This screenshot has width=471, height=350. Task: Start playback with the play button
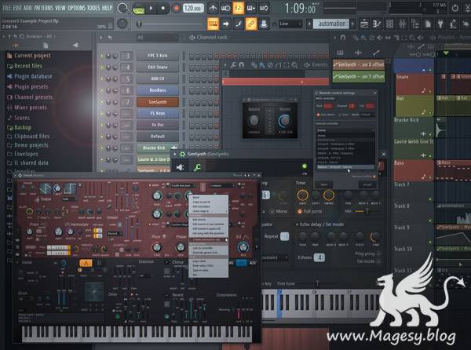pyautogui.click(x=151, y=9)
